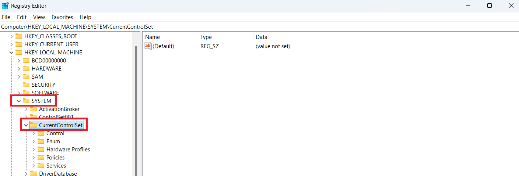
Task: Expand the Hardware Profiles chevron
Action: [x=34, y=150]
